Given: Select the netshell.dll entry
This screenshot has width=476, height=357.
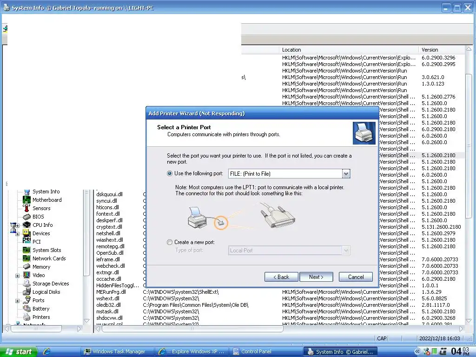Looking at the screenshot, I should [x=108, y=233].
